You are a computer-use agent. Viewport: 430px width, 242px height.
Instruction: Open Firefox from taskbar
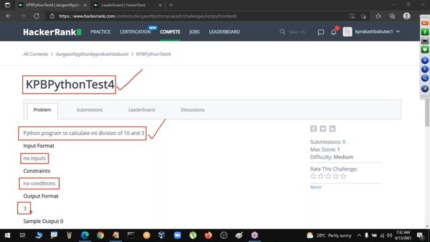coord(208,235)
